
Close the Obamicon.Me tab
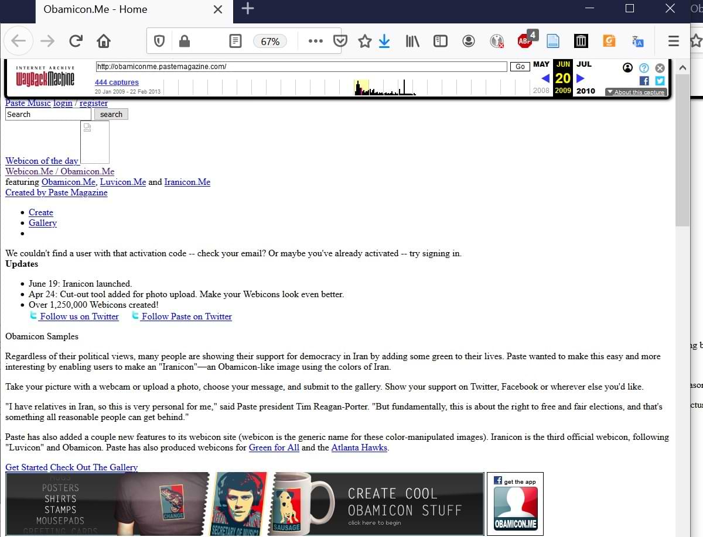[218, 9]
